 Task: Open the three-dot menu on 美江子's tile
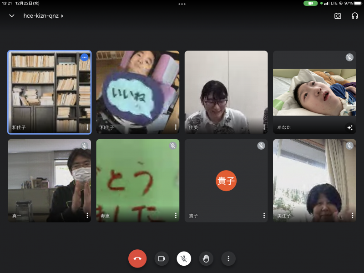click(352, 216)
